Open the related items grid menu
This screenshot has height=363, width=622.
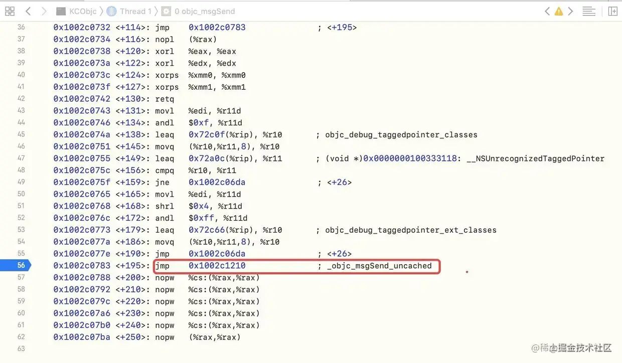(10, 11)
